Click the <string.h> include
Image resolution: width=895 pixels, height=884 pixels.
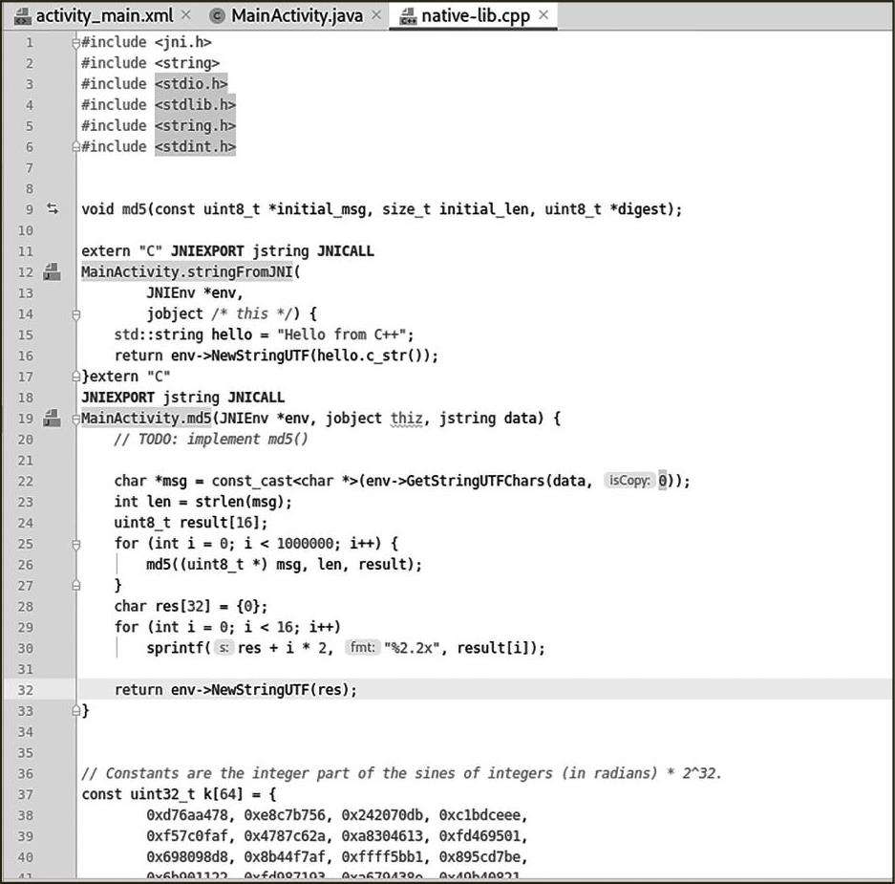(x=195, y=125)
